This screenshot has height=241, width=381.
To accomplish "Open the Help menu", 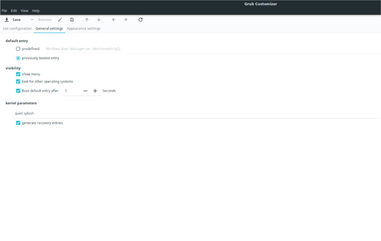I will coord(36,11).
